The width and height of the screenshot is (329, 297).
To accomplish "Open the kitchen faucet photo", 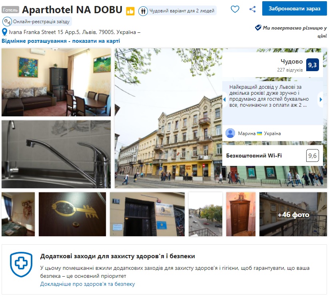I will point(56,154).
